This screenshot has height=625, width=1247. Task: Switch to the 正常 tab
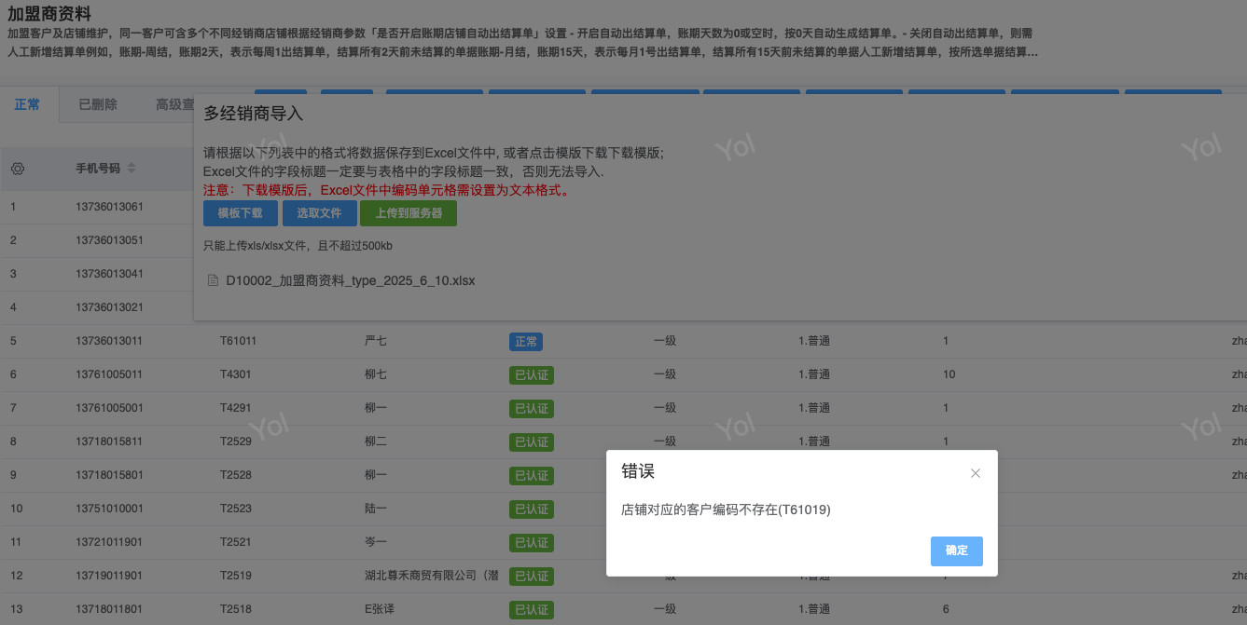[x=28, y=104]
